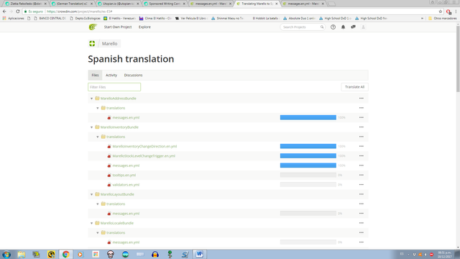Open more options for MarelloLocaleBundle messages.en.yml

point(362,242)
